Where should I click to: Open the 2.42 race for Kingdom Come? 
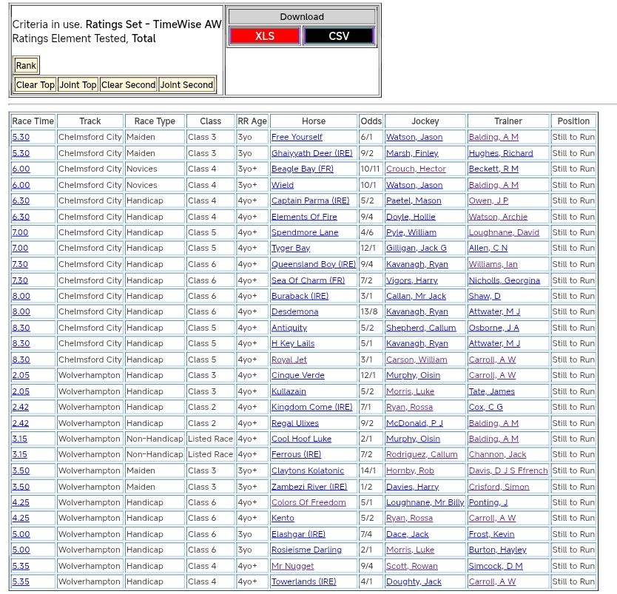click(21, 407)
